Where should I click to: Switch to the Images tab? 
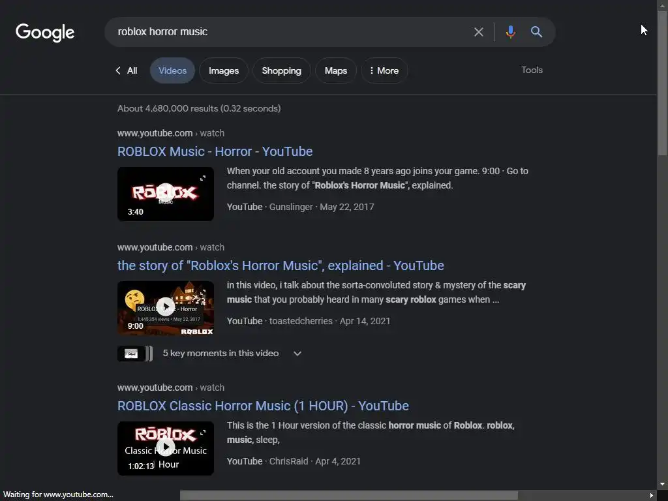224,70
